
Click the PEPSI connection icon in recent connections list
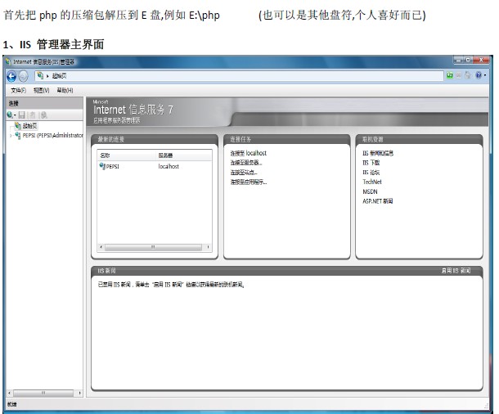(x=102, y=166)
